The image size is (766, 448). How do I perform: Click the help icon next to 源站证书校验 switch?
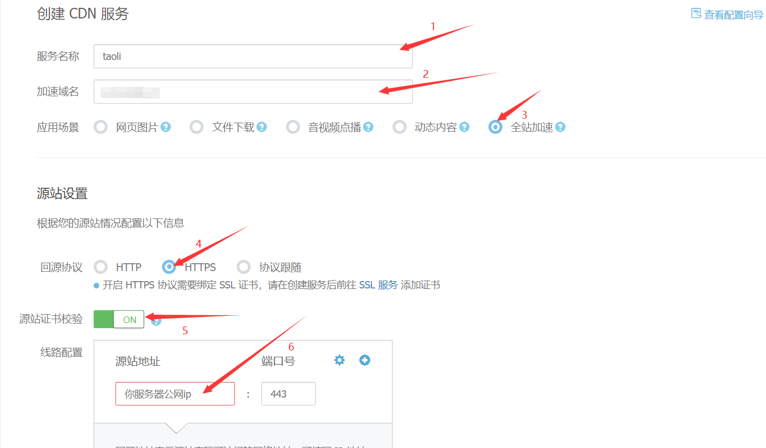156,321
